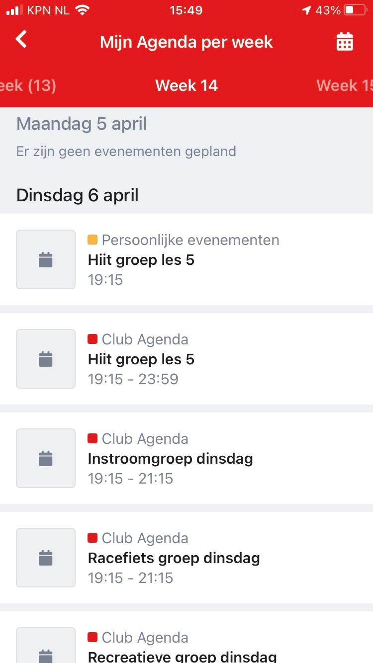Open Recreatieve groep dinsdag event
Screen dimensions: 373x663
click(x=182, y=656)
